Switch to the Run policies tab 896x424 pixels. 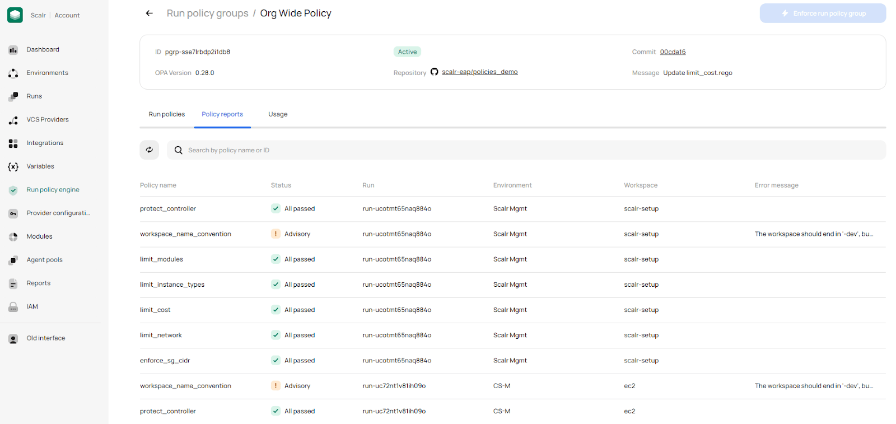pos(167,114)
